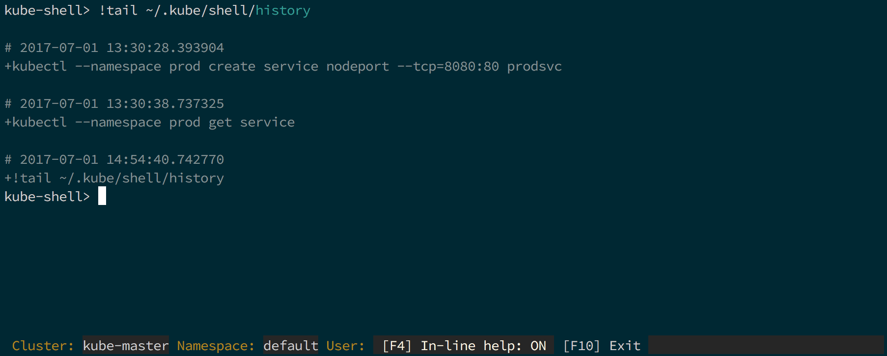
Task: Click the --tcp=8080:80 flag text
Action: (448, 66)
